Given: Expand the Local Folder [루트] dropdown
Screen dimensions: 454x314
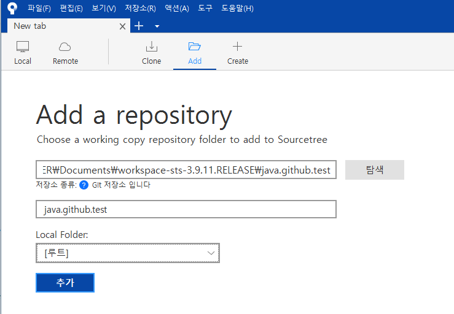Looking at the screenshot, I should coord(128,253).
